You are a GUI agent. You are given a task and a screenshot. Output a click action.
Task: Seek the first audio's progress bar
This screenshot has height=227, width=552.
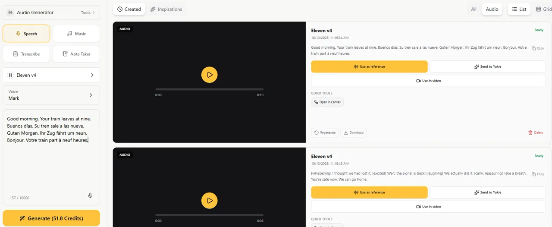[x=209, y=89]
